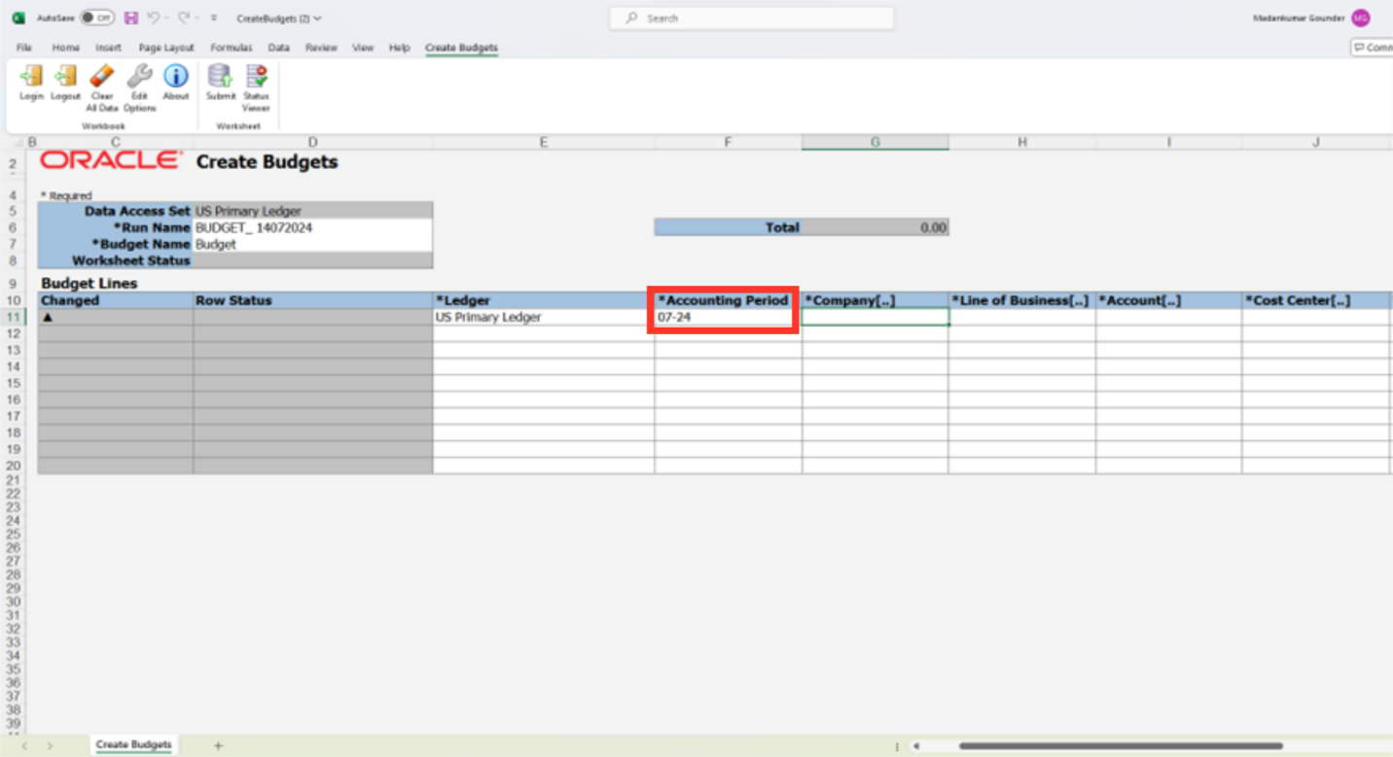Click the 'US Primary Ledger' Ledger cell in row 11

click(x=543, y=318)
